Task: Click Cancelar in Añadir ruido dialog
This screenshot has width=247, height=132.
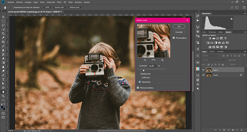Action: tap(179, 32)
